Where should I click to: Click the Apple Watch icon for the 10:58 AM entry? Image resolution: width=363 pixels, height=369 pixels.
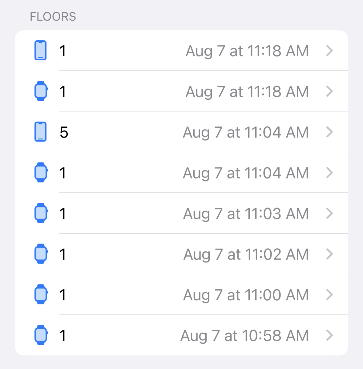tap(41, 335)
